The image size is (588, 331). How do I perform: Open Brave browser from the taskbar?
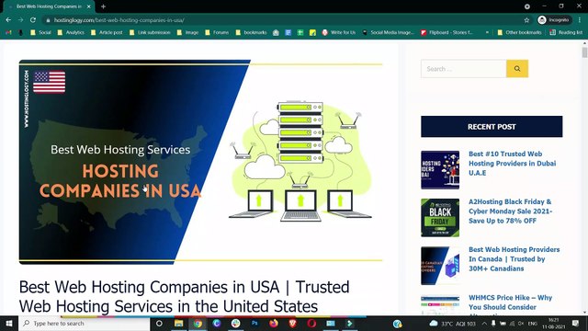[x=293, y=323]
